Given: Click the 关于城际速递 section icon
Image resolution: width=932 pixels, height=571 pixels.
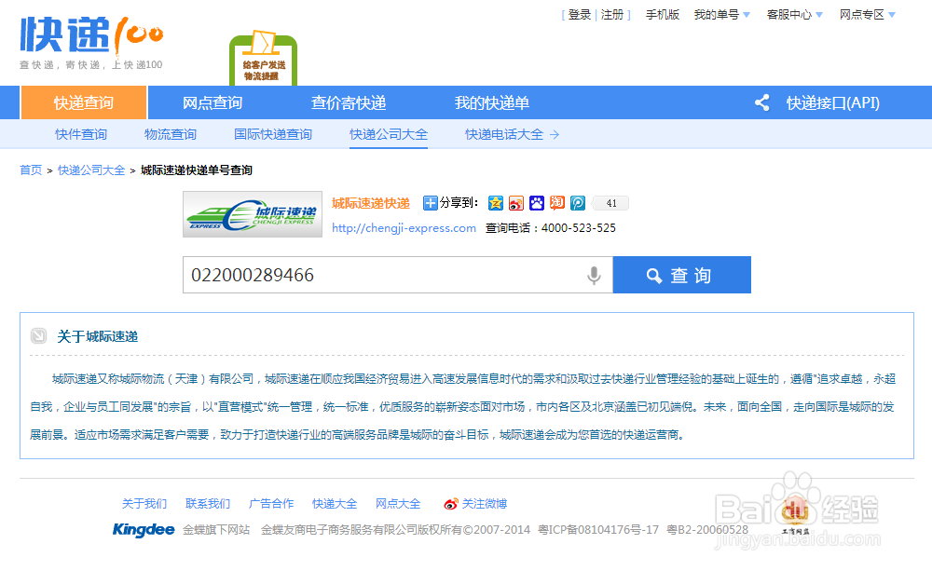Looking at the screenshot, I should coord(38,336).
